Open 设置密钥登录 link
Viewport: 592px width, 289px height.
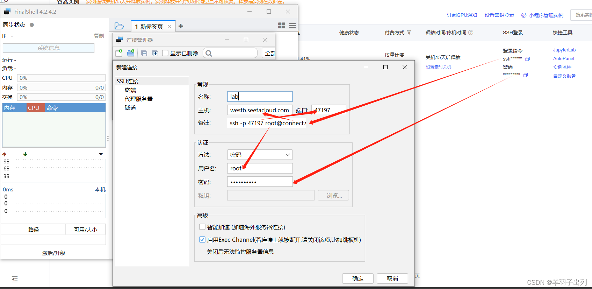tap(499, 15)
